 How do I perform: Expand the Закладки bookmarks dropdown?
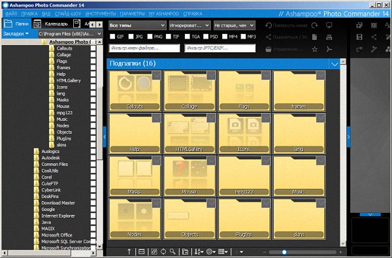(16, 33)
